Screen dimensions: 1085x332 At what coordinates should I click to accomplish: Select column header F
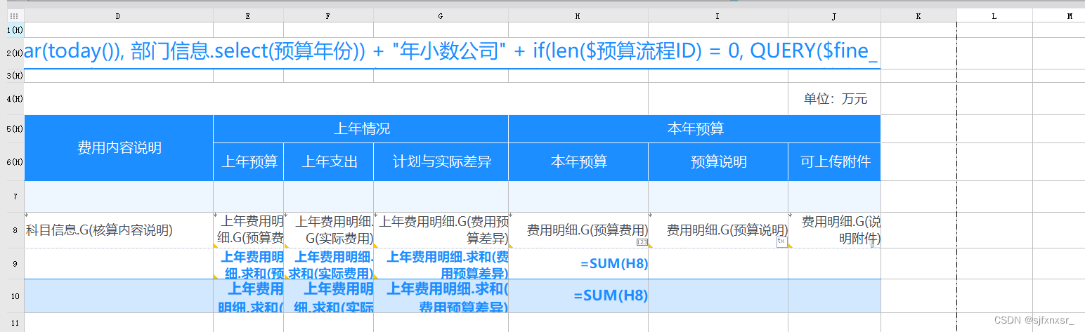click(x=329, y=15)
